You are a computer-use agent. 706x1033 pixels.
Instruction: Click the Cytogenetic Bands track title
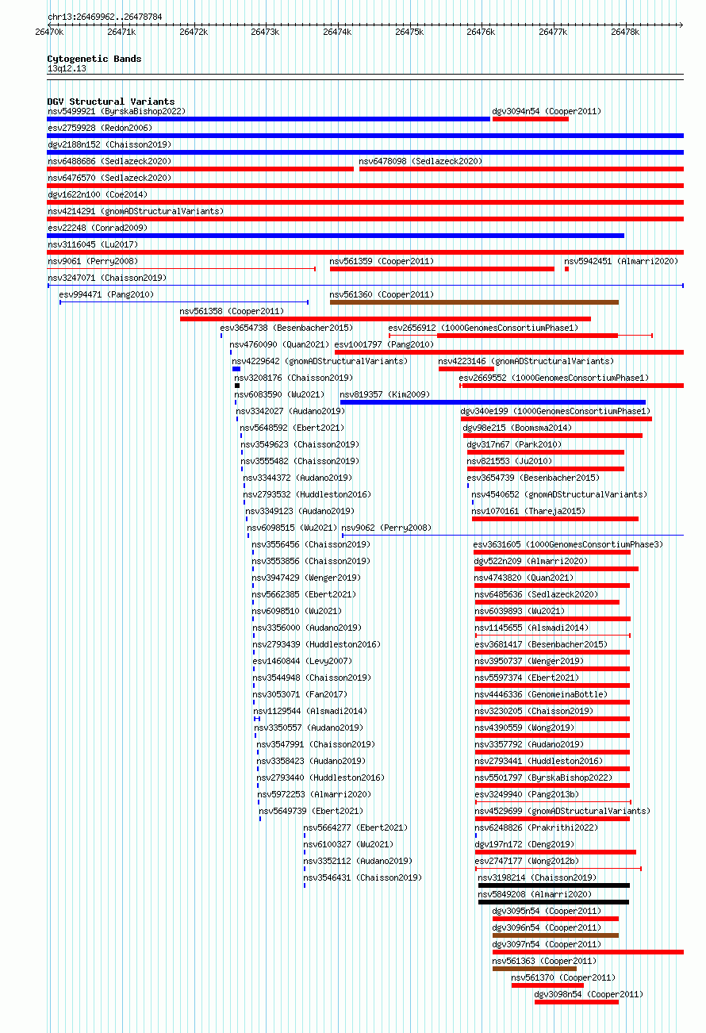coord(94,59)
